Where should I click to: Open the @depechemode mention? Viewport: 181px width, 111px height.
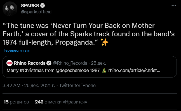[x=72, y=70]
